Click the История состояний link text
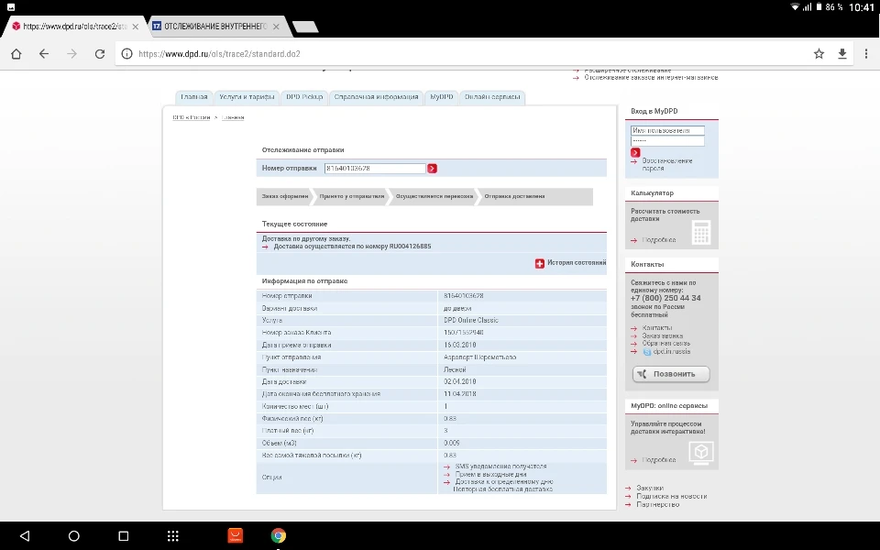 [577, 263]
